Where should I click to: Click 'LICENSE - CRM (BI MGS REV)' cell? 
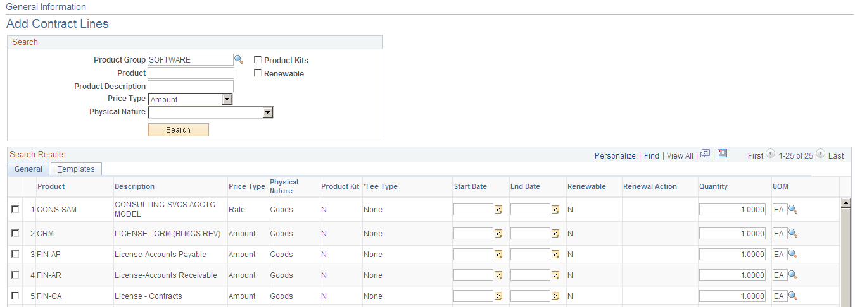(x=167, y=233)
